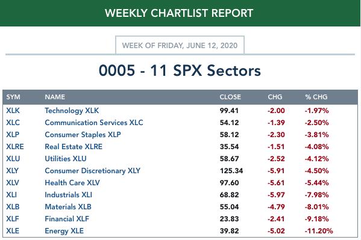Click the XLV symbol link
This screenshot has height=240, width=361.
(13, 182)
